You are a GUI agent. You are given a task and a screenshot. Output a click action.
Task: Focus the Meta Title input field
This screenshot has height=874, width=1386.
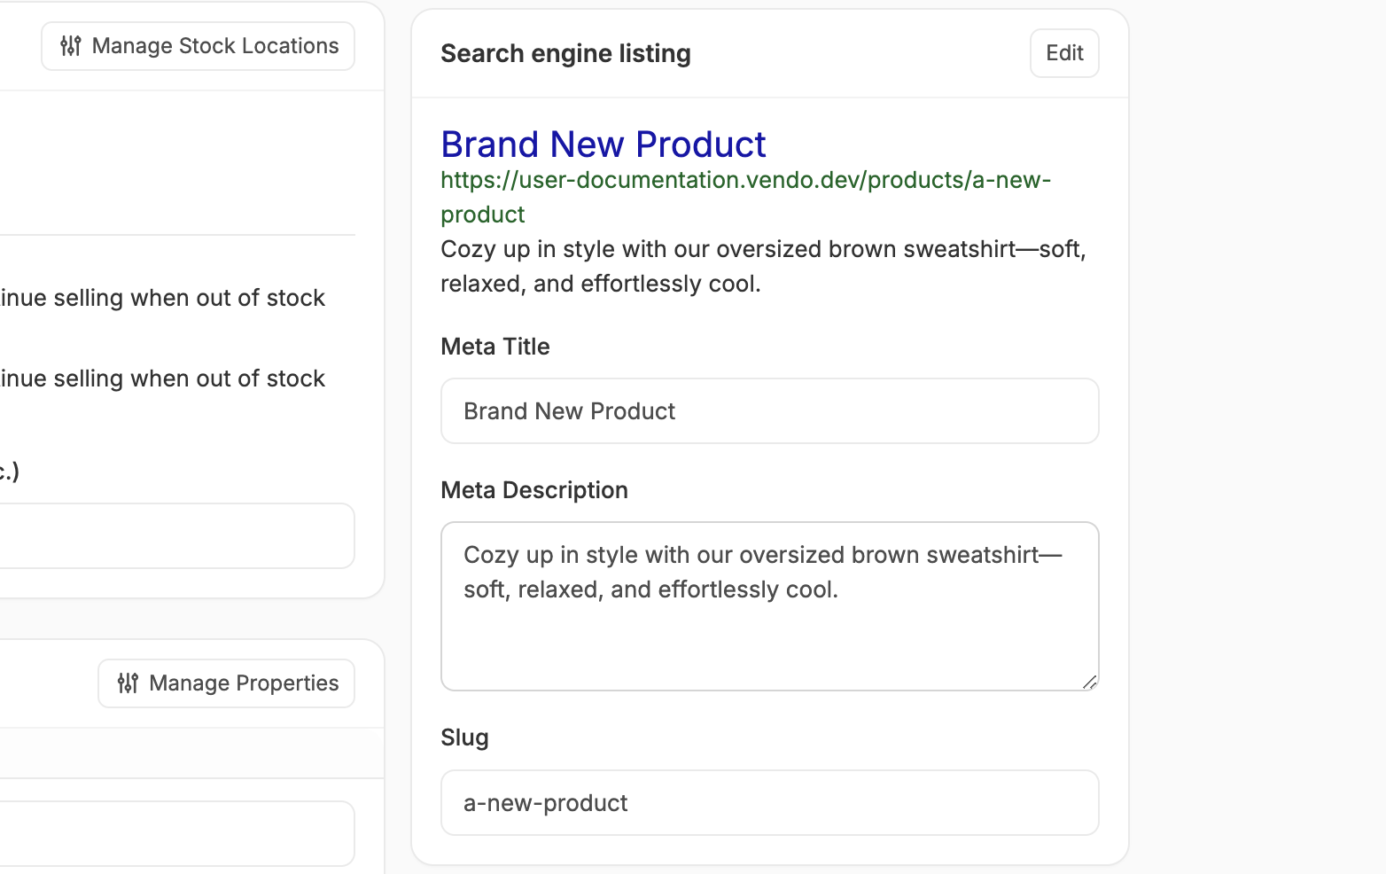tap(769, 411)
